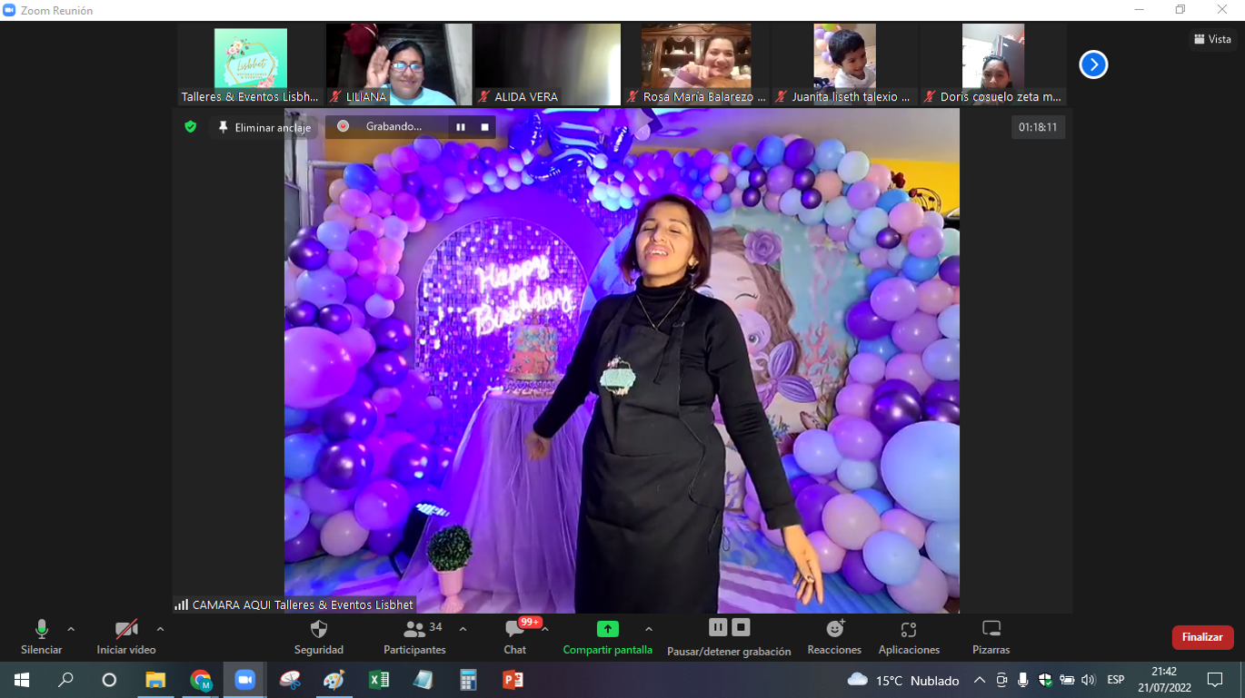Open the Vista layout menu
Screen dimensions: 1245x698
pos(1212,39)
